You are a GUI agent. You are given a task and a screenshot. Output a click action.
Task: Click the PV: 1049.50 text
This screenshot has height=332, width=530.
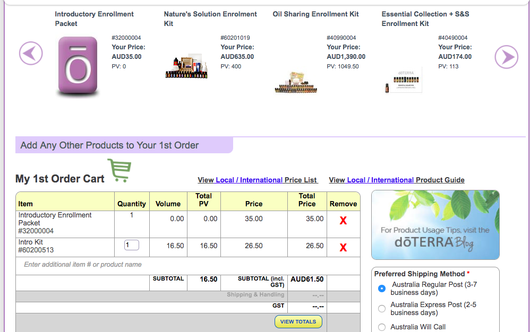(343, 66)
